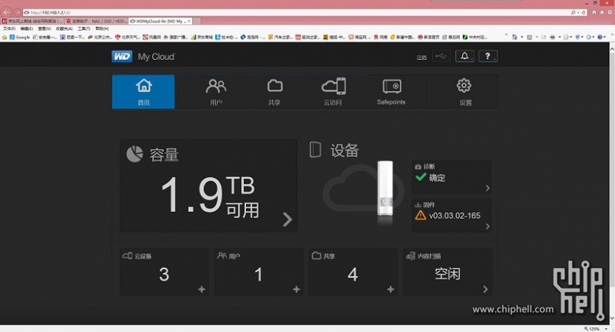The width and height of the screenshot is (615, 332).
Task: Add a user with plus button
Action: pos(296,290)
